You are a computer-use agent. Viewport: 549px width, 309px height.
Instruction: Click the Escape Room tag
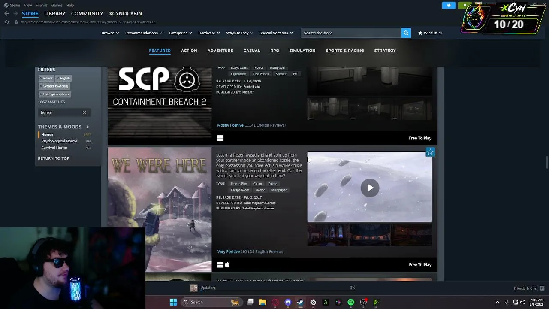pos(240,190)
